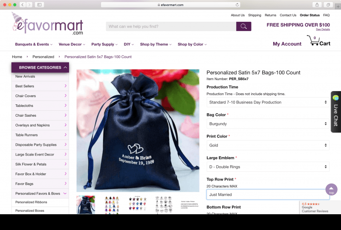This screenshot has height=230, width=341.
Task: Collapse the Browse Categories panel
Action: tap(40, 67)
